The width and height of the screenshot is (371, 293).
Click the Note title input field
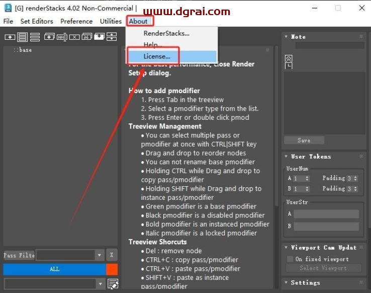[x=330, y=45]
